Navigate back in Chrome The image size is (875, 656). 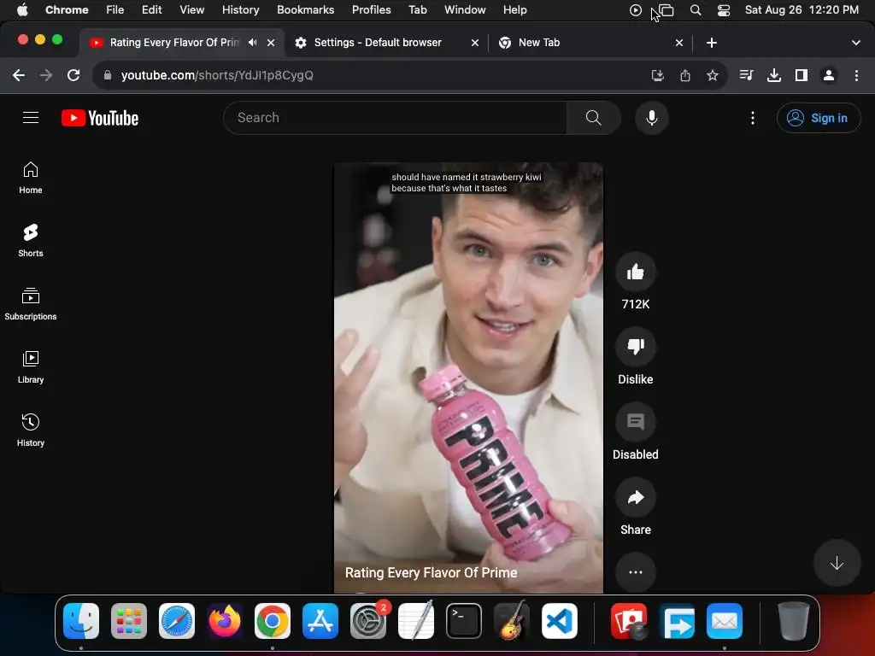[19, 75]
